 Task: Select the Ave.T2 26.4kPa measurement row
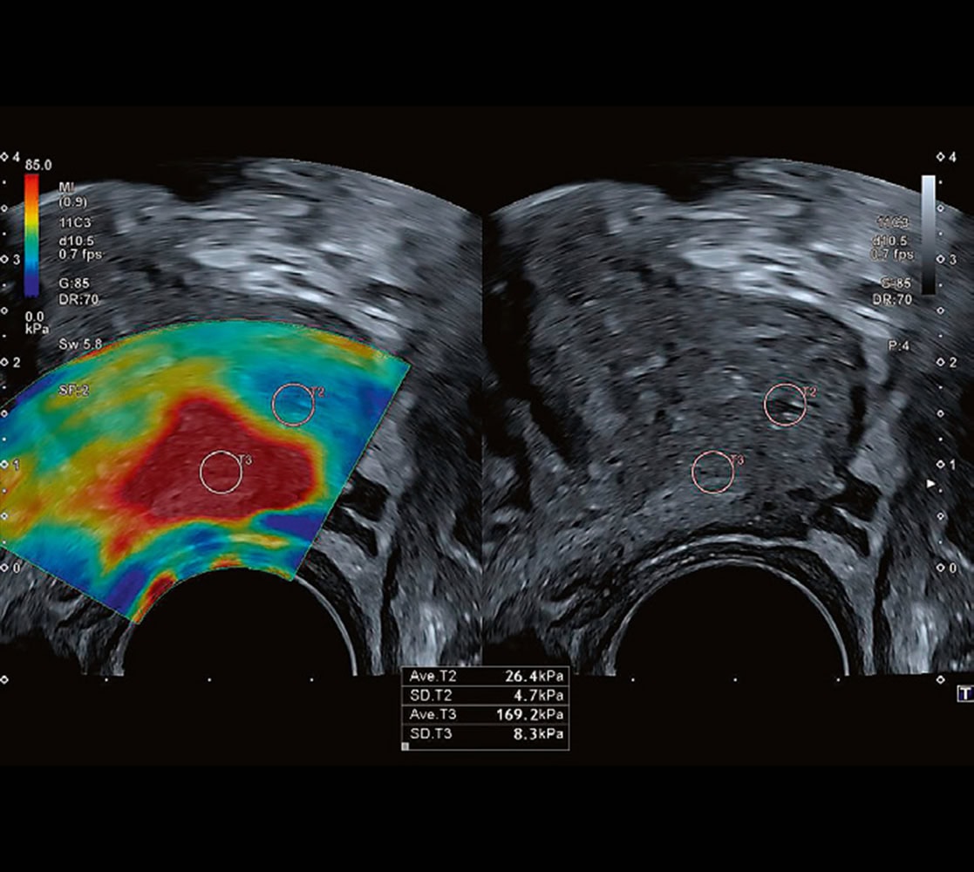(485, 676)
